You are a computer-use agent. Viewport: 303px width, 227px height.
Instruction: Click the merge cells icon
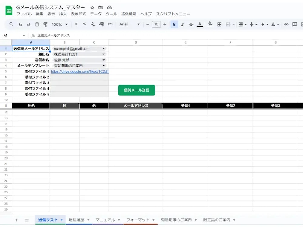pyautogui.click(x=228, y=24)
